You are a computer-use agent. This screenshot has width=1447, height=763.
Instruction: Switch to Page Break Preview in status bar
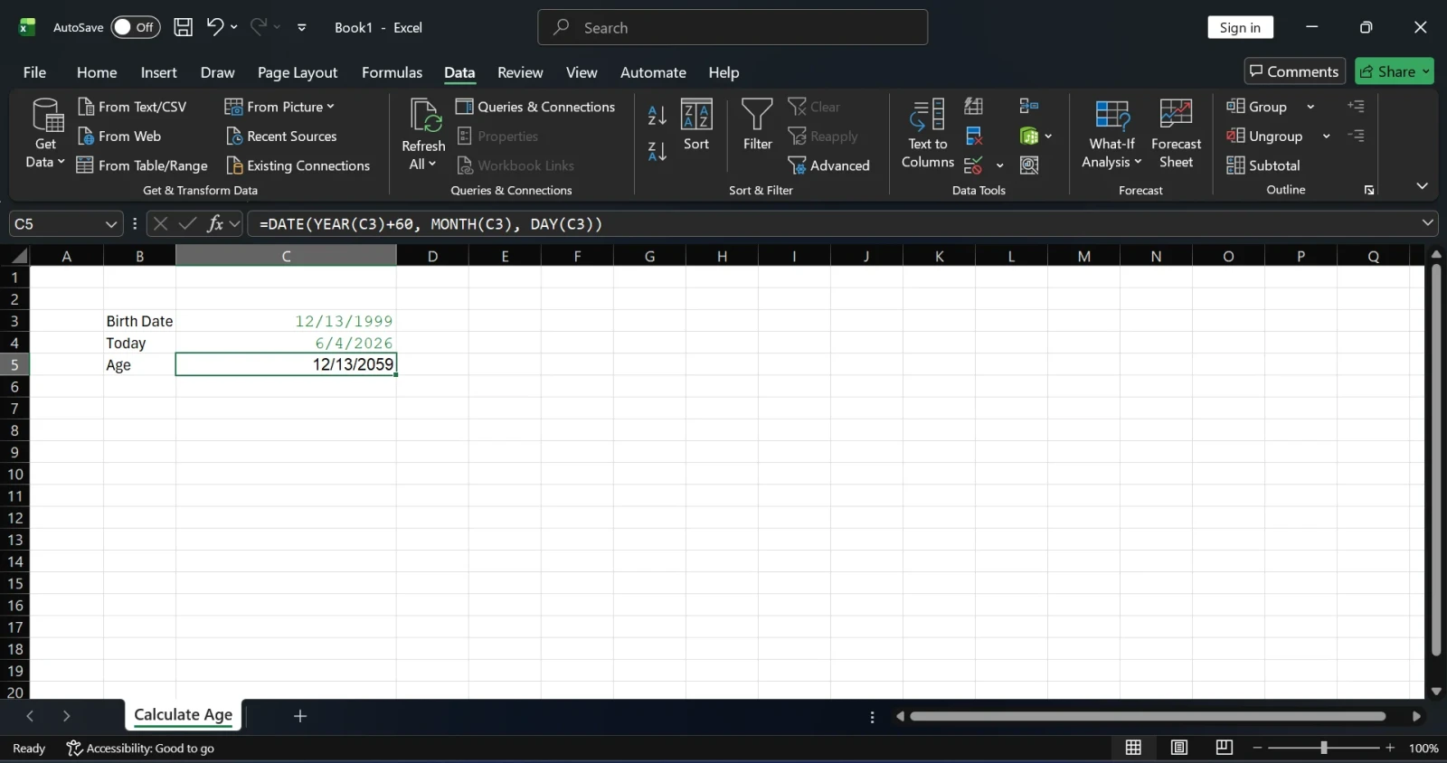coord(1225,748)
